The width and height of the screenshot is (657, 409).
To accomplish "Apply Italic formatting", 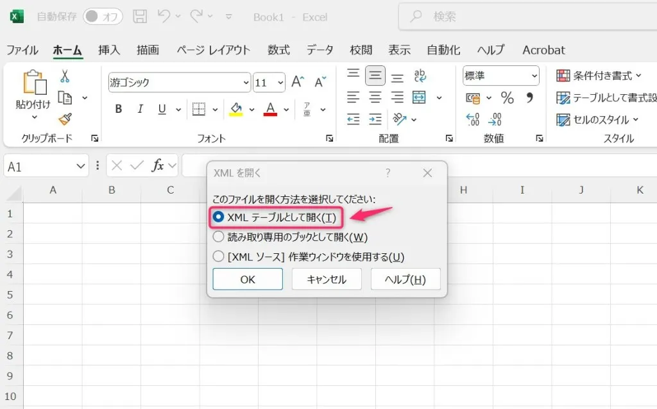I will click(140, 109).
